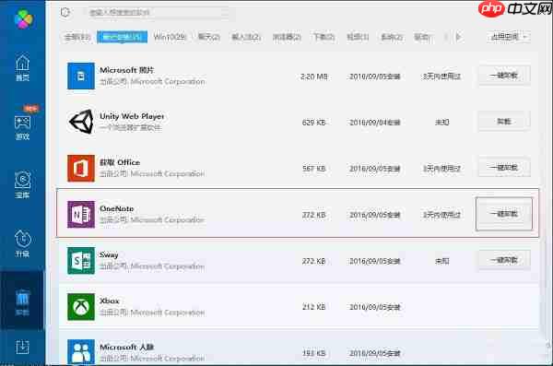Click the 2.20 MB size value
Viewport: 553px width, 366px height.
click(314, 77)
